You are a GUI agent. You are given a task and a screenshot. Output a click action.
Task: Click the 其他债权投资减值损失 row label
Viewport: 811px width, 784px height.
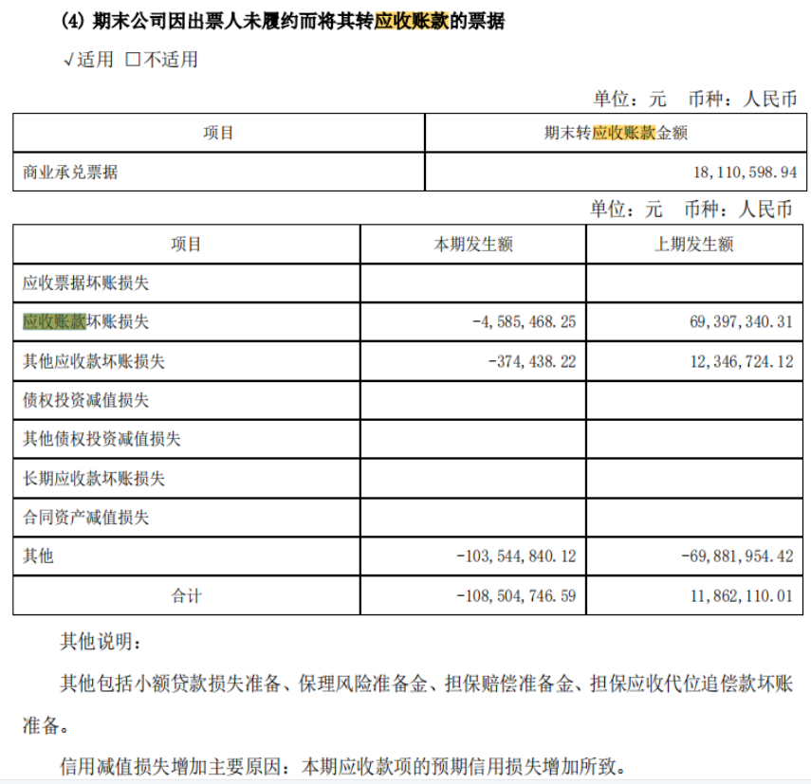(x=101, y=439)
